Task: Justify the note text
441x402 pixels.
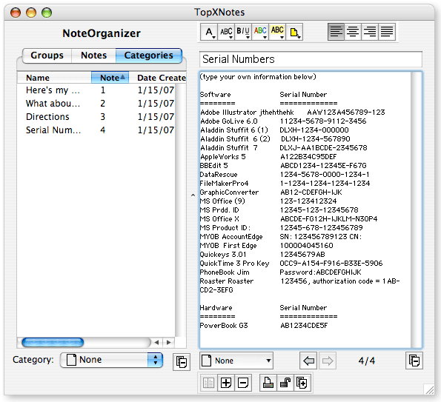Action: coord(387,32)
